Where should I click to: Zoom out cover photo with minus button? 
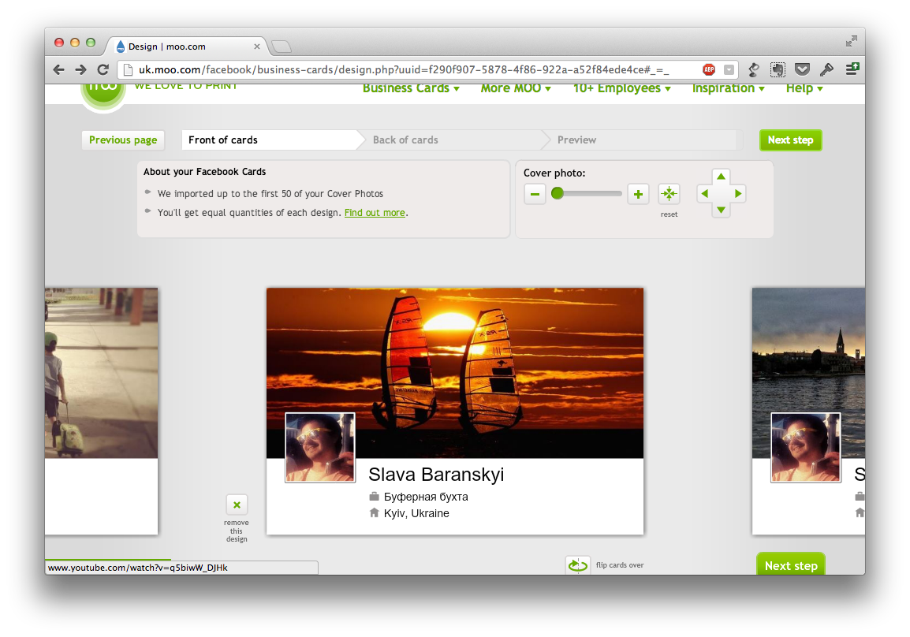pos(535,194)
